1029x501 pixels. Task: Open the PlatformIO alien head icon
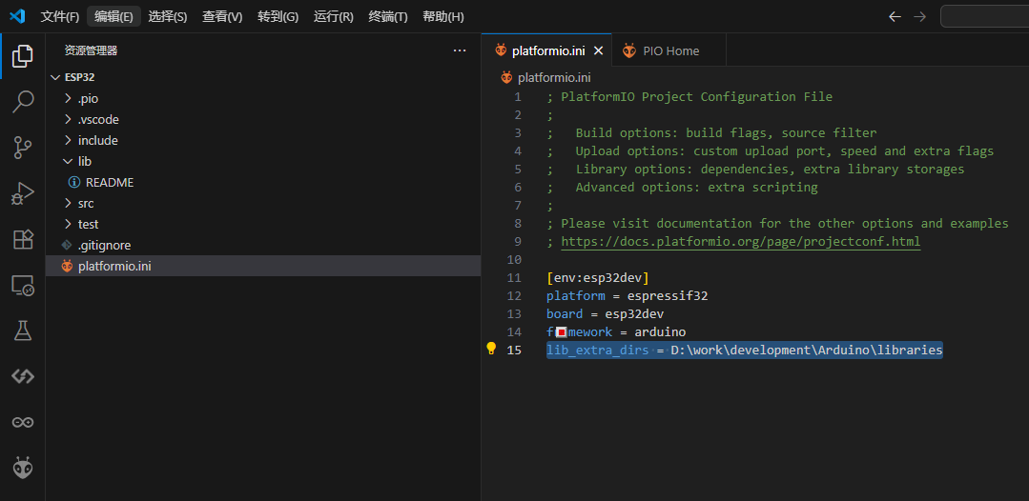tap(23, 468)
